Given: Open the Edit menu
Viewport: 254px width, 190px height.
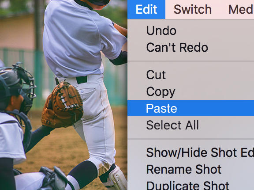Looking at the screenshot, I should [146, 9].
